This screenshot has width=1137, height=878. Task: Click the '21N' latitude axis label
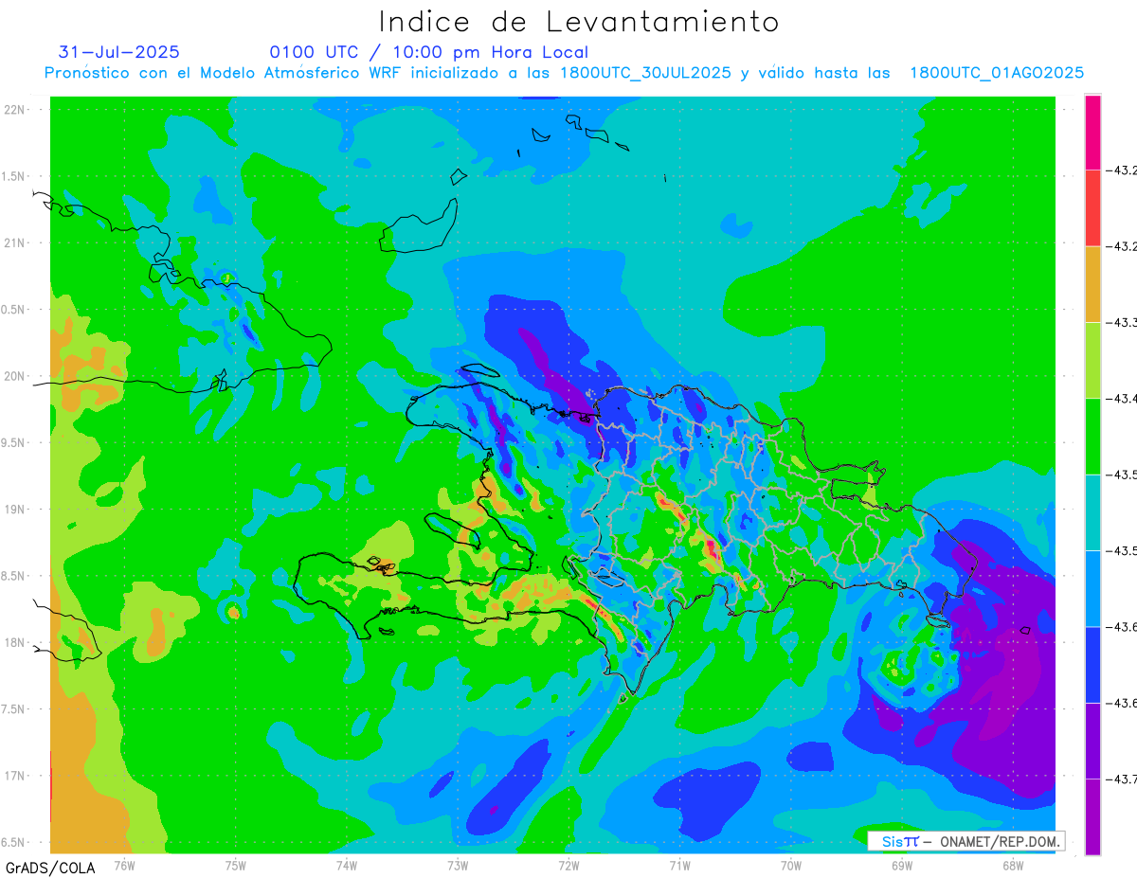(x=16, y=243)
